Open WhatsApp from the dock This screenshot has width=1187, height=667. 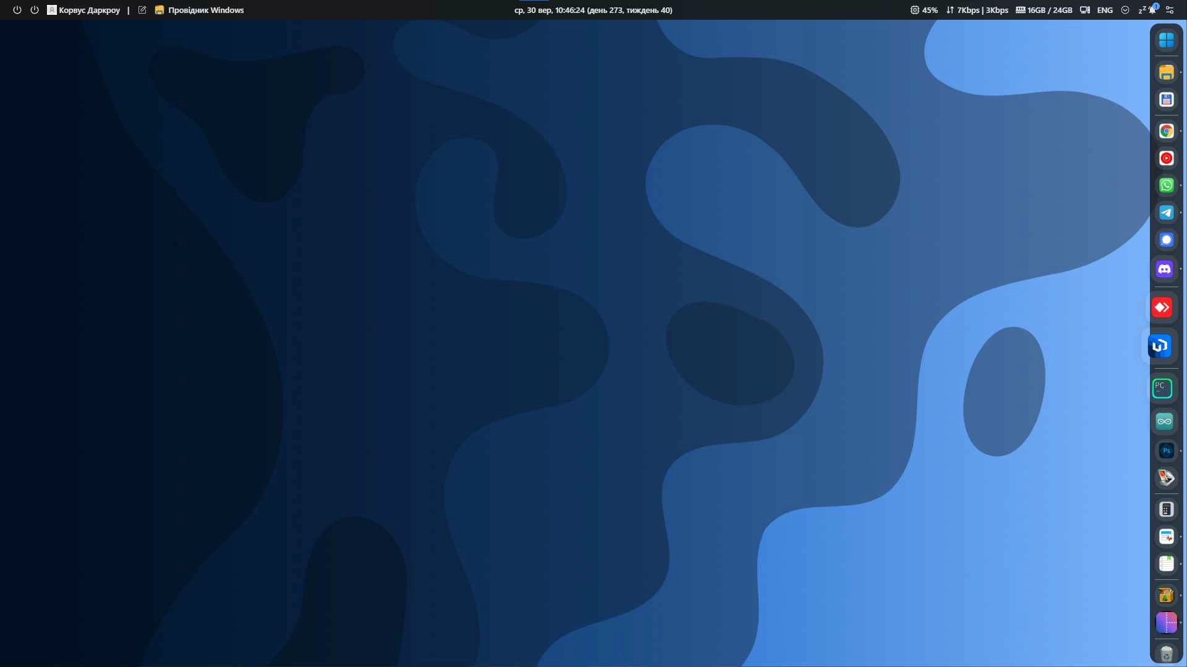1166,185
